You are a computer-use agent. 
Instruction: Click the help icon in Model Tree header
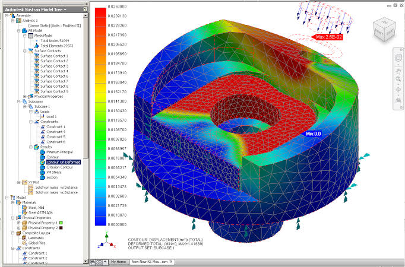pyautogui.click(x=85, y=9)
